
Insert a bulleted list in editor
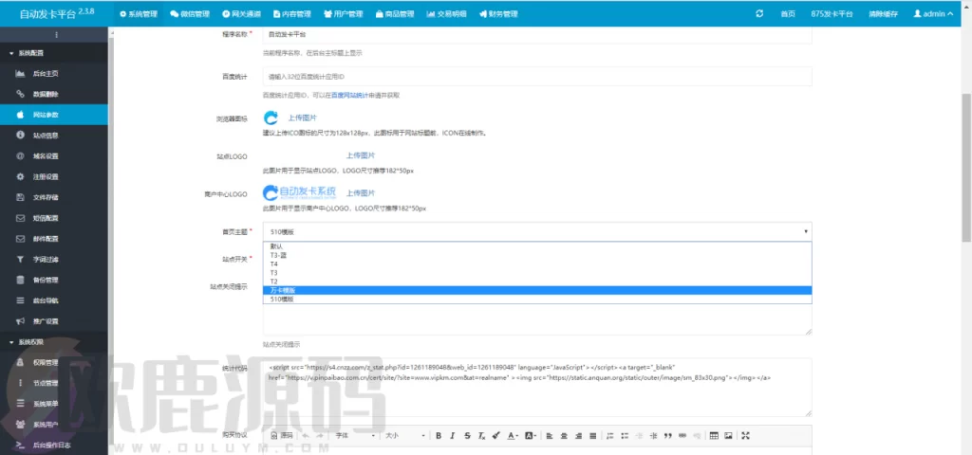click(x=625, y=436)
